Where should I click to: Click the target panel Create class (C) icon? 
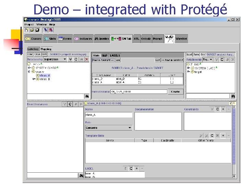point(222,60)
